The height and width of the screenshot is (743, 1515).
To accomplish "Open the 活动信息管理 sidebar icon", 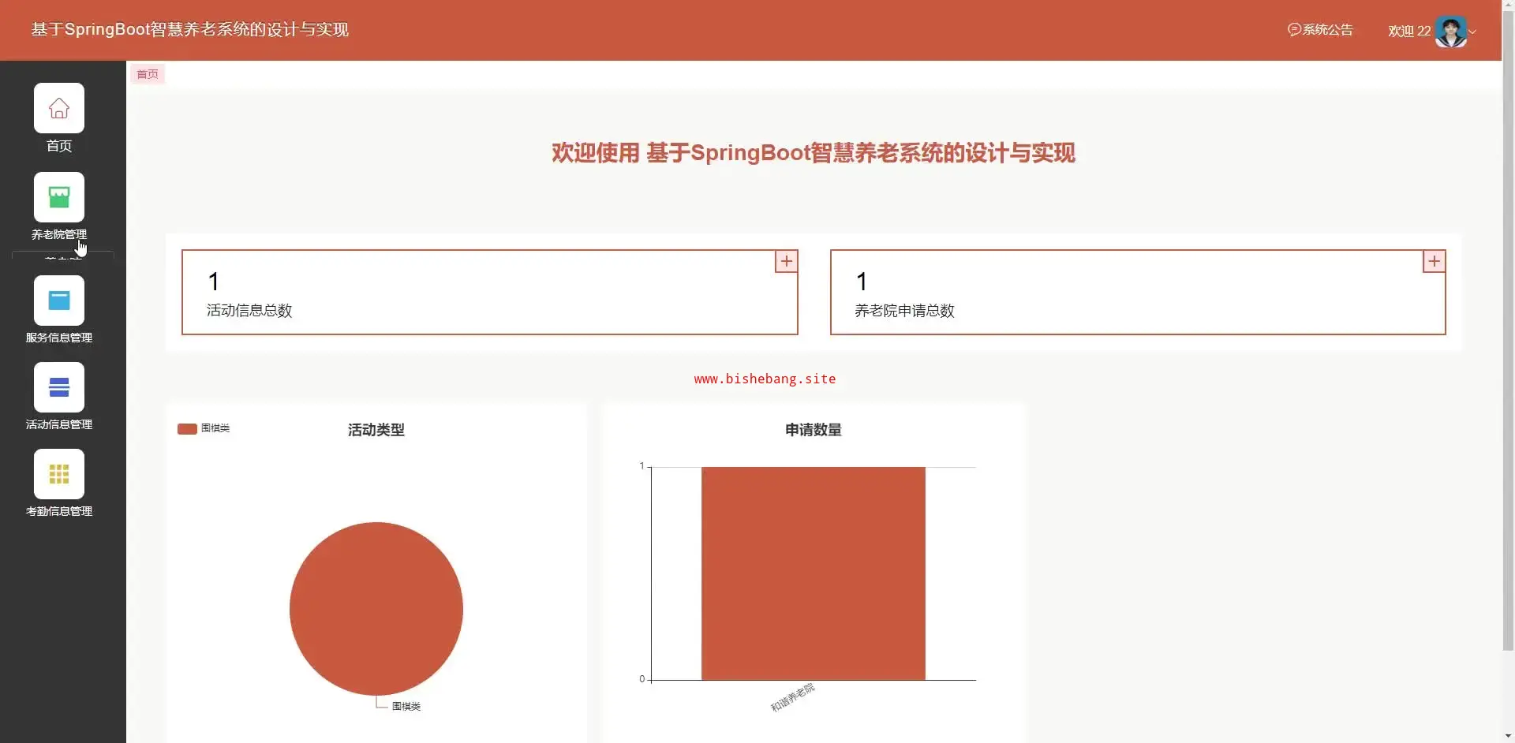I will [x=59, y=387].
